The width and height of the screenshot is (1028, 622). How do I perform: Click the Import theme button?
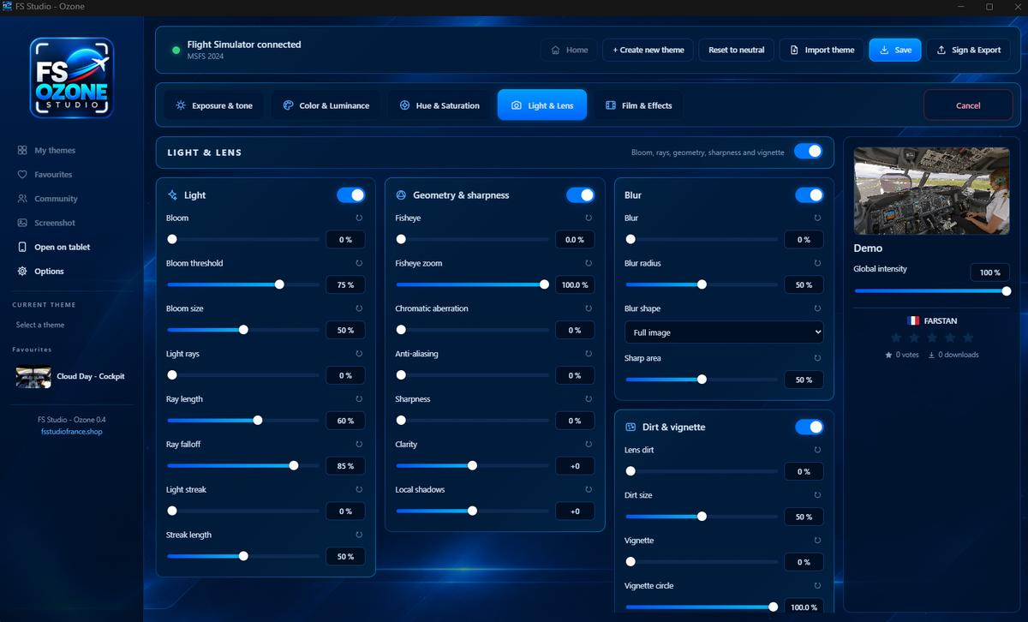pyautogui.click(x=822, y=50)
